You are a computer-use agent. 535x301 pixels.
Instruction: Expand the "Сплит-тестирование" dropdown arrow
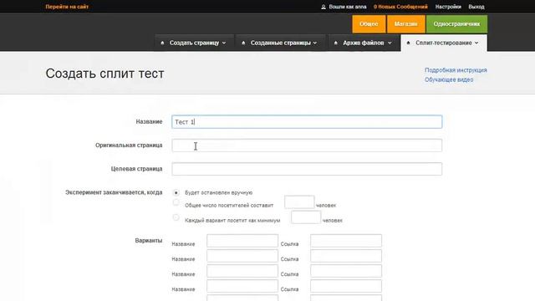476,43
